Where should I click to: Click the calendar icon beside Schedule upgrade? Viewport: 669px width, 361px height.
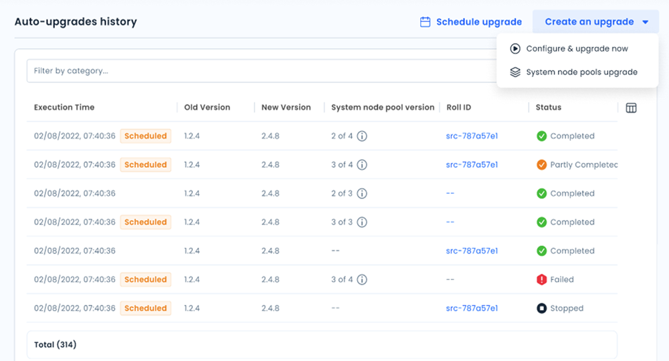(x=425, y=22)
